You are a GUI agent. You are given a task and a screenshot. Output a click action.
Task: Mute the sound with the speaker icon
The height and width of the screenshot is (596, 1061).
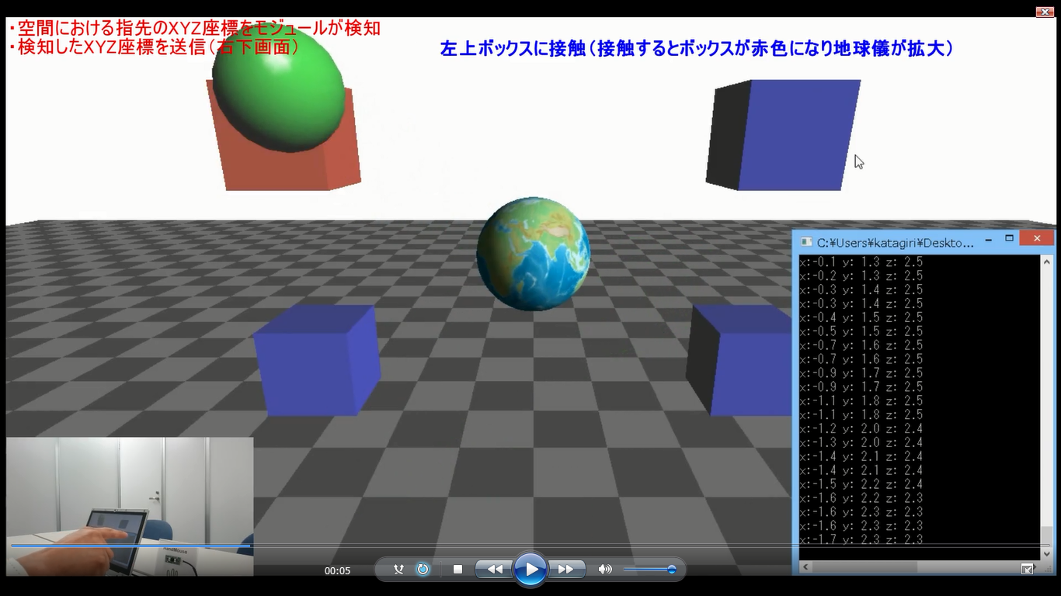pyautogui.click(x=604, y=570)
